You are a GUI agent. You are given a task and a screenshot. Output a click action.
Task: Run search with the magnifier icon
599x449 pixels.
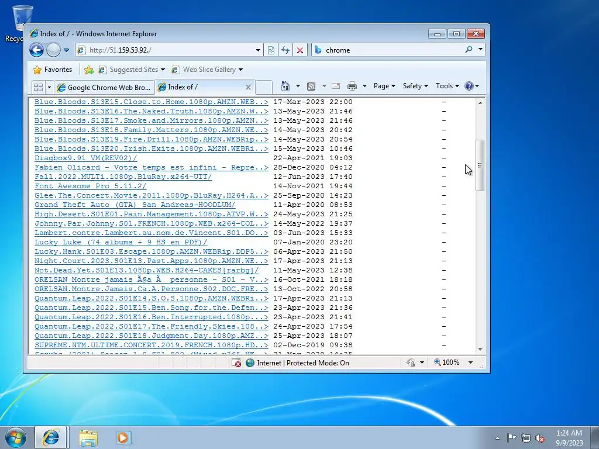coord(469,50)
